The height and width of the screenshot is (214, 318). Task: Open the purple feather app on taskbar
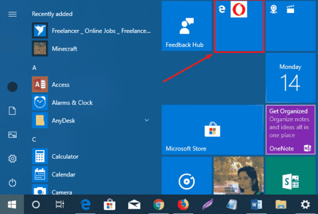pyautogui.click(x=208, y=205)
